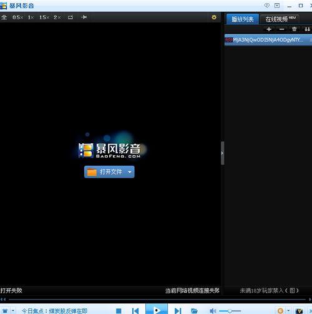
Task: Click the playback progress seek bar
Action: pos(157,300)
